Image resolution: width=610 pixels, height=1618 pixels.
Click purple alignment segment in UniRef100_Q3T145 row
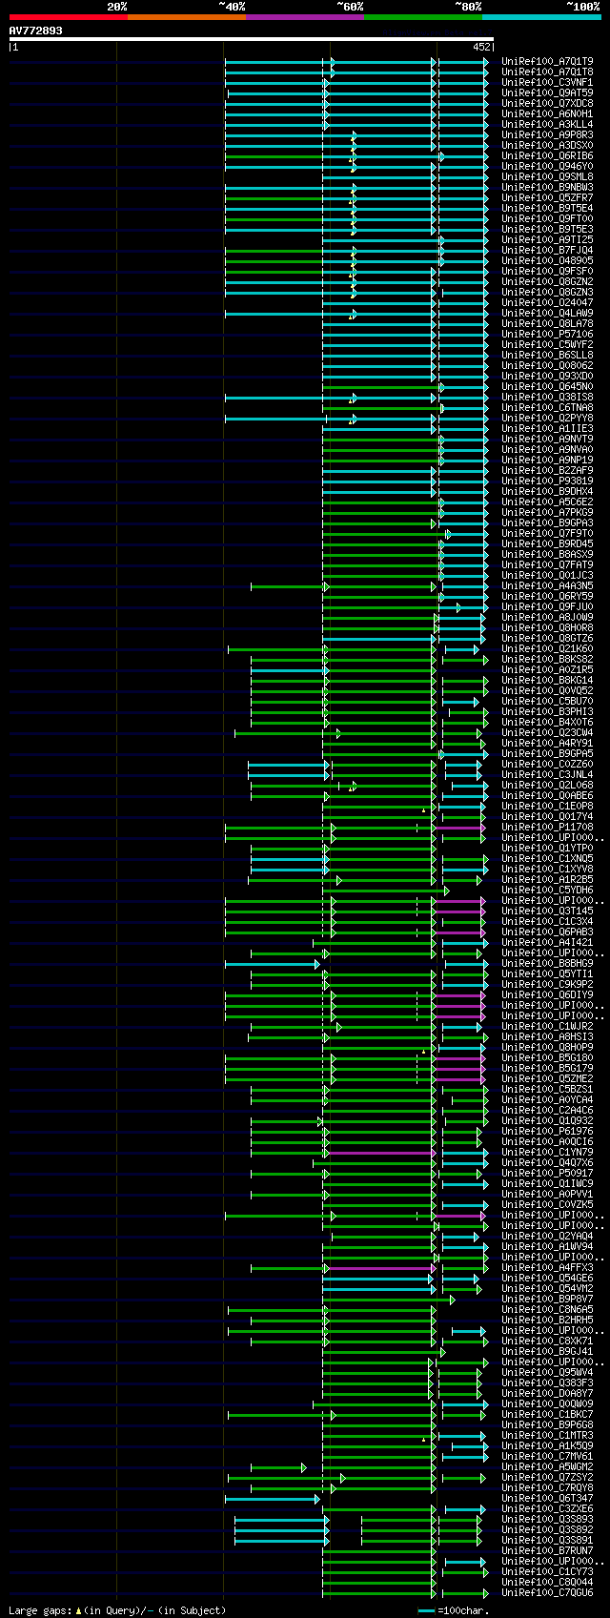(x=460, y=911)
